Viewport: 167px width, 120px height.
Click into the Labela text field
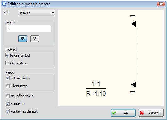click(x=29, y=28)
